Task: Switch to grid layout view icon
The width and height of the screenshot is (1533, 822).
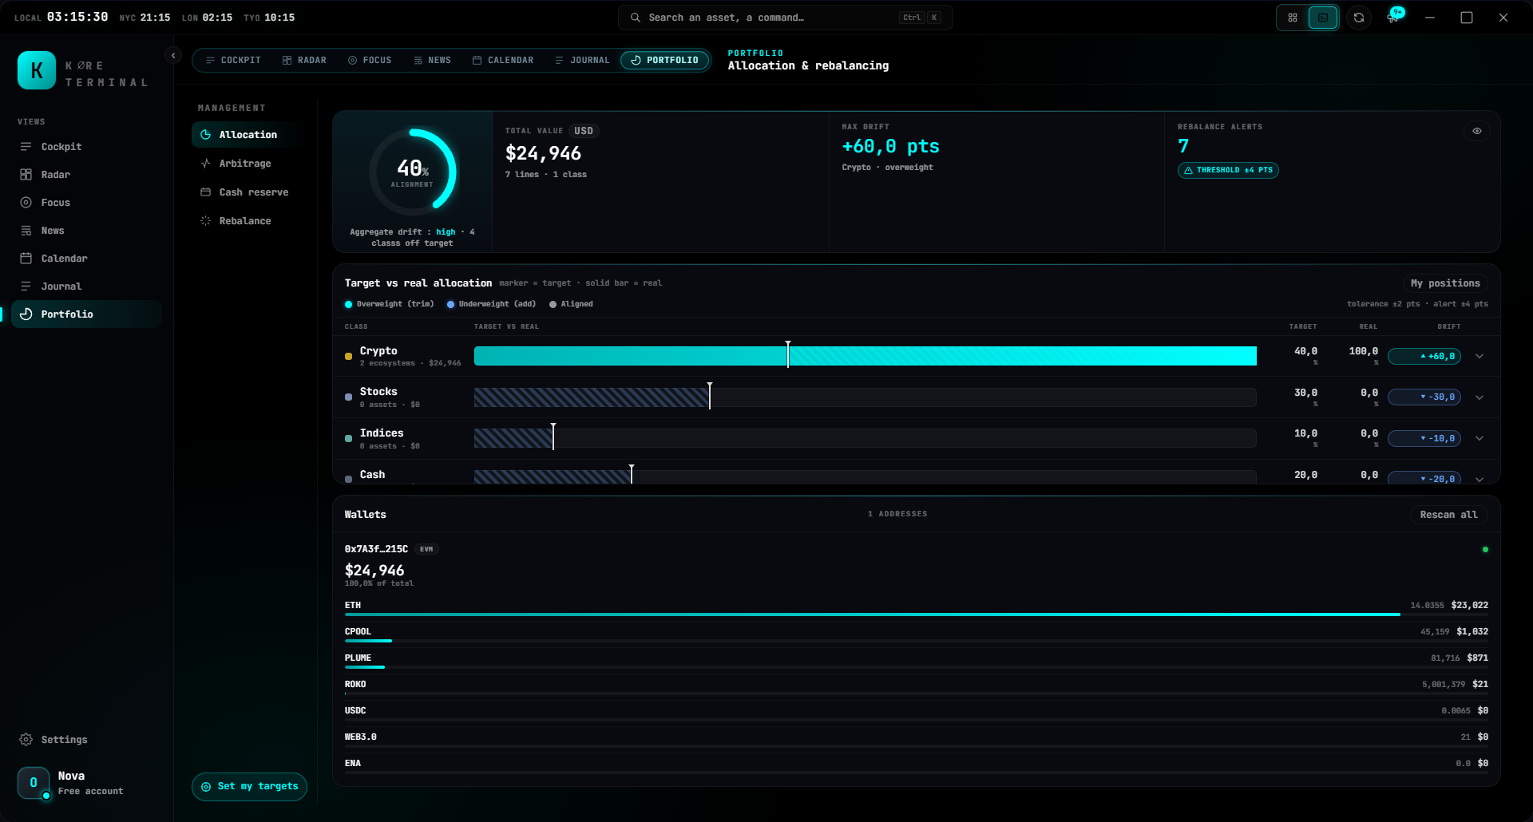Action: tap(1293, 18)
